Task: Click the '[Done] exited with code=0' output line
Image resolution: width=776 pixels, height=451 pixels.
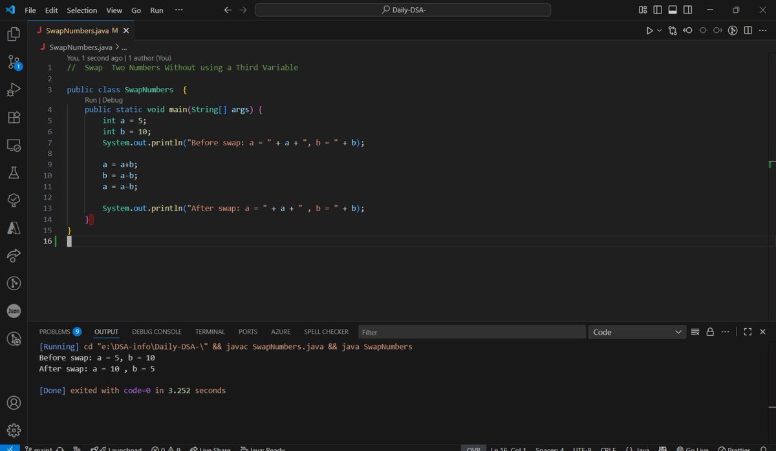Action: (133, 390)
